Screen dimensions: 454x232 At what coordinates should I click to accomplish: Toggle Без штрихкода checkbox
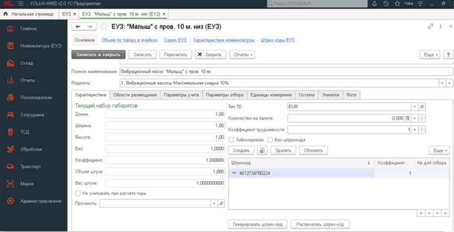pyautogui.click(x=270, y=140)
